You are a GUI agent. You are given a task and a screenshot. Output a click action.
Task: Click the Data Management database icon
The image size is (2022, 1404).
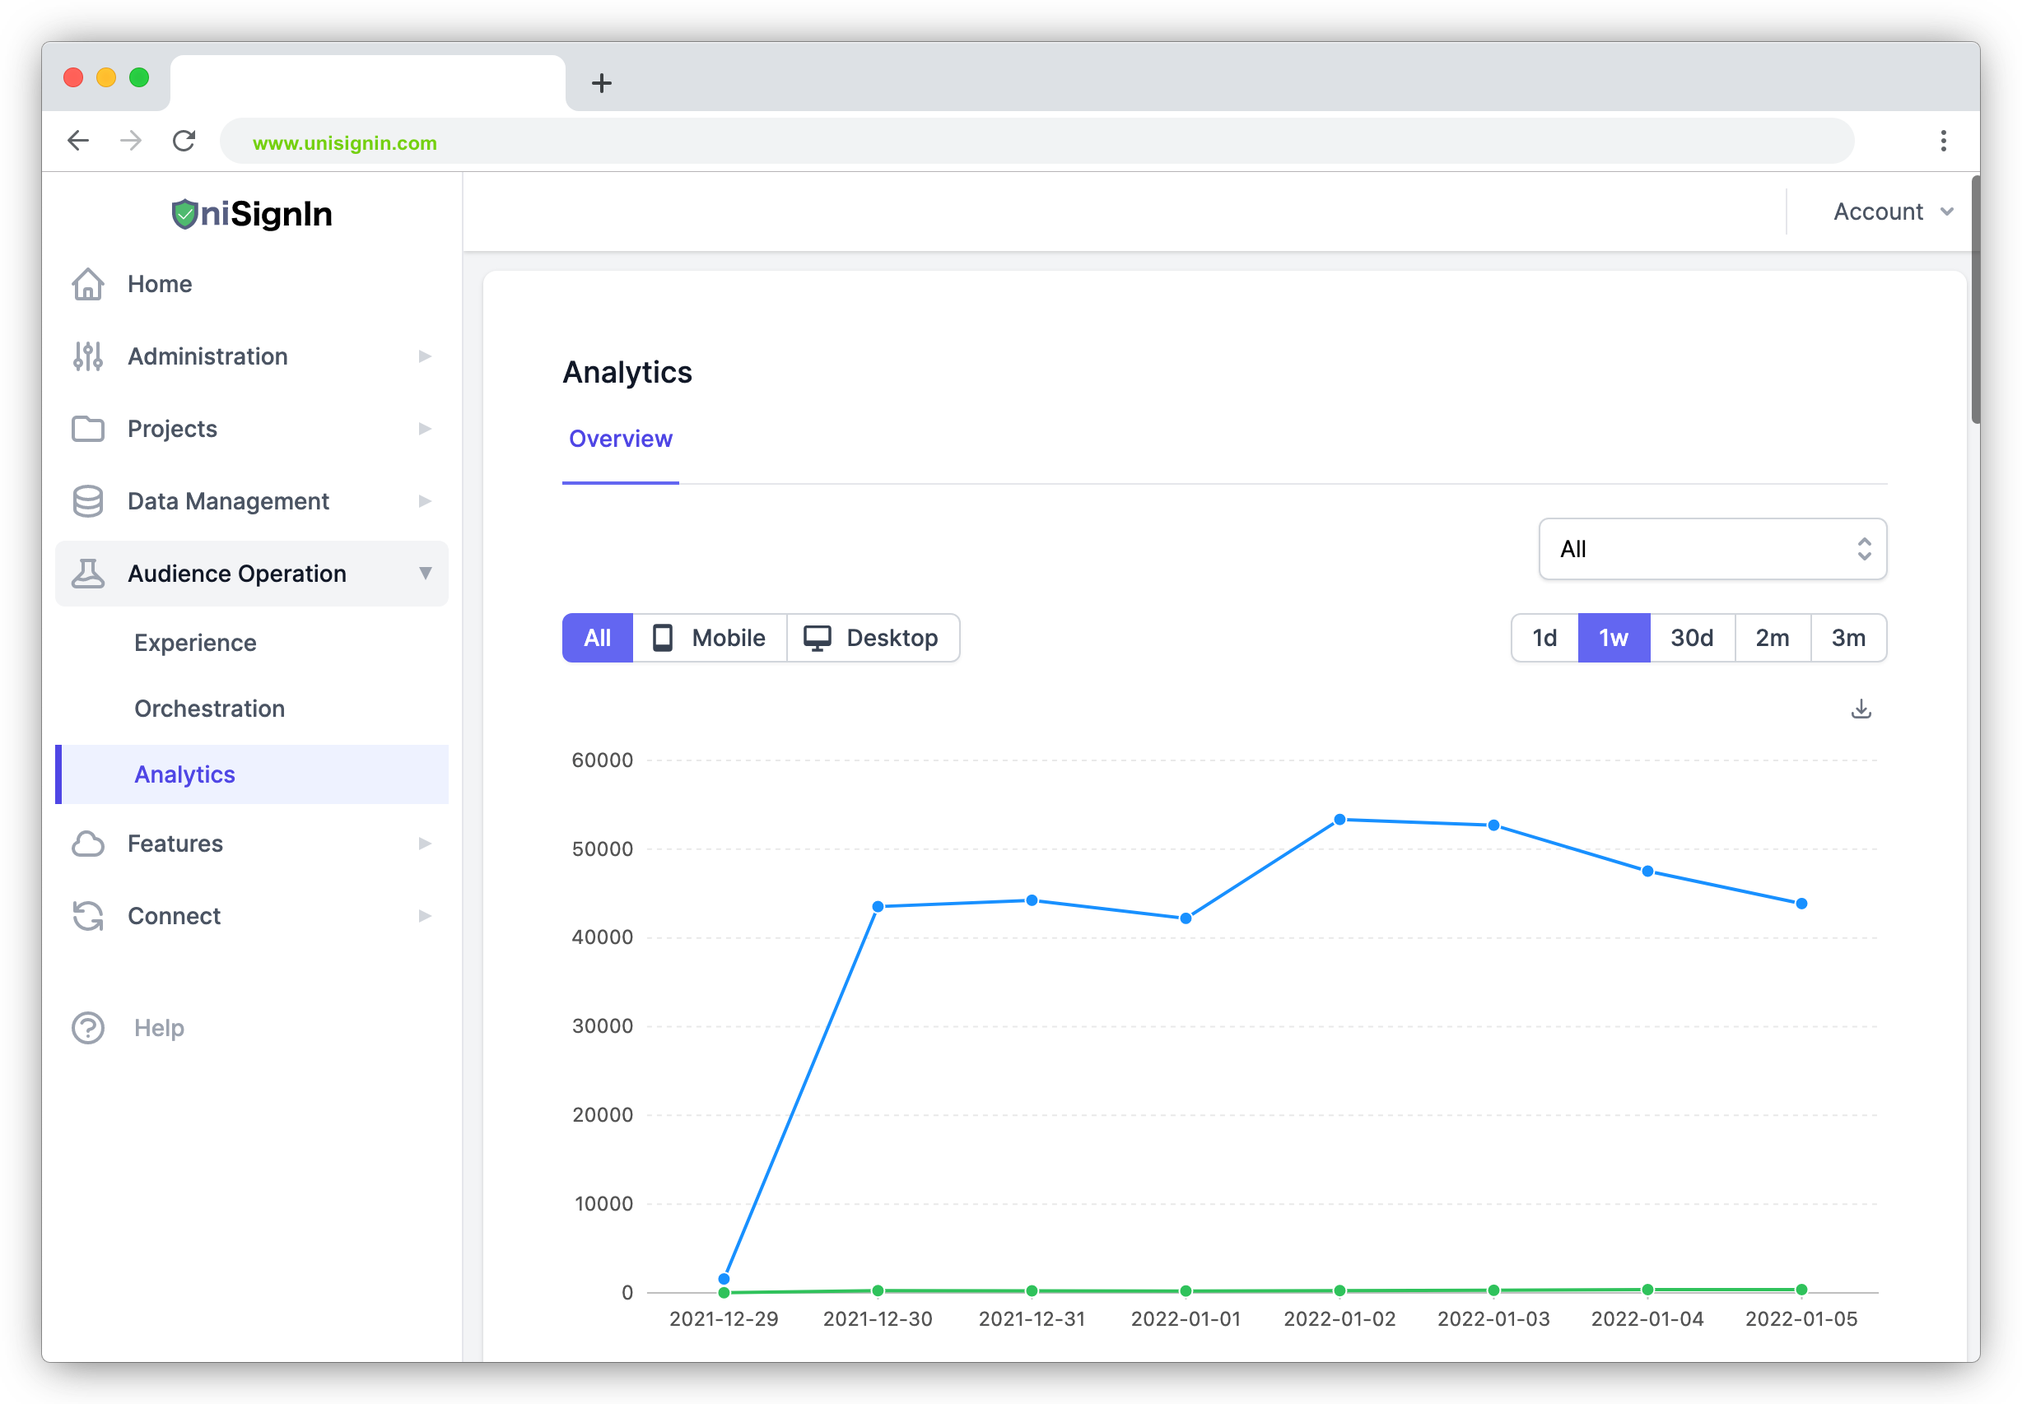[x=88, y=501]
